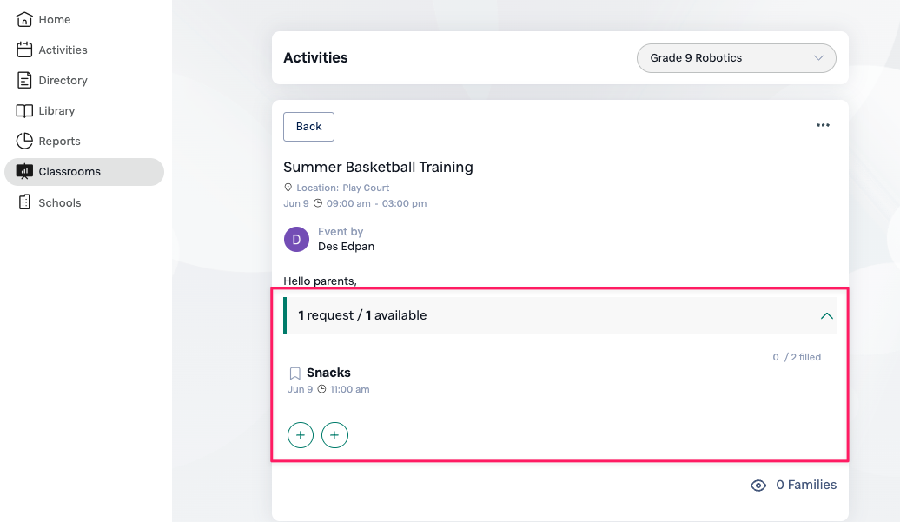Select the Directory document icon
900x522 pixels.
(x=24, y=80)
